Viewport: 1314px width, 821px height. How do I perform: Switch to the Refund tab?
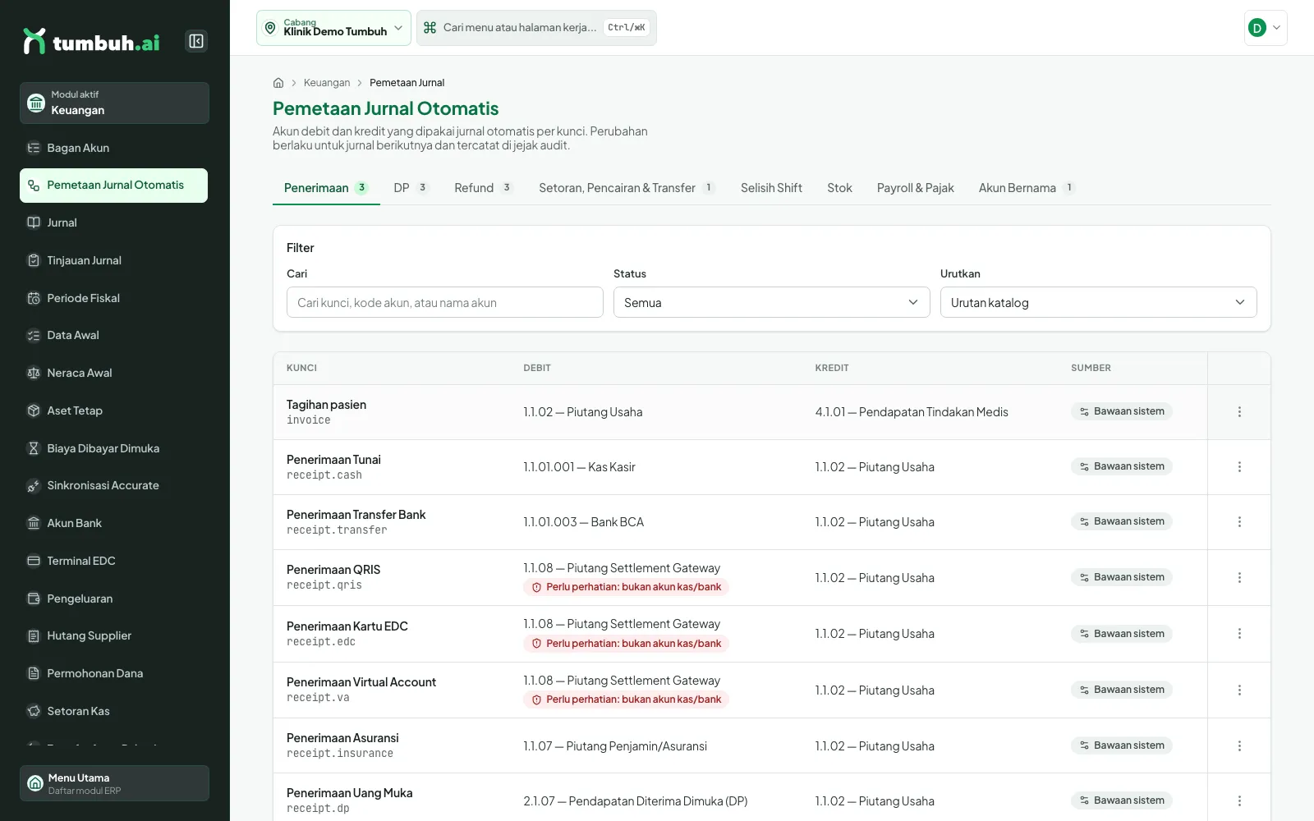point(484,188)
